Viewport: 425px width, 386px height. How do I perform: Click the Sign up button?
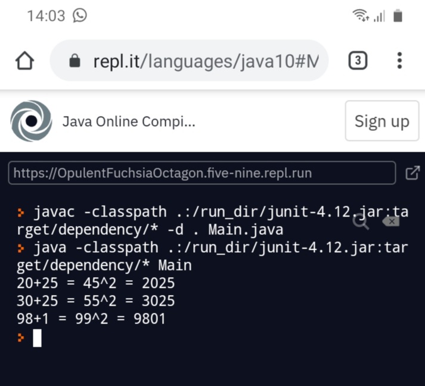tap(382, 121)
